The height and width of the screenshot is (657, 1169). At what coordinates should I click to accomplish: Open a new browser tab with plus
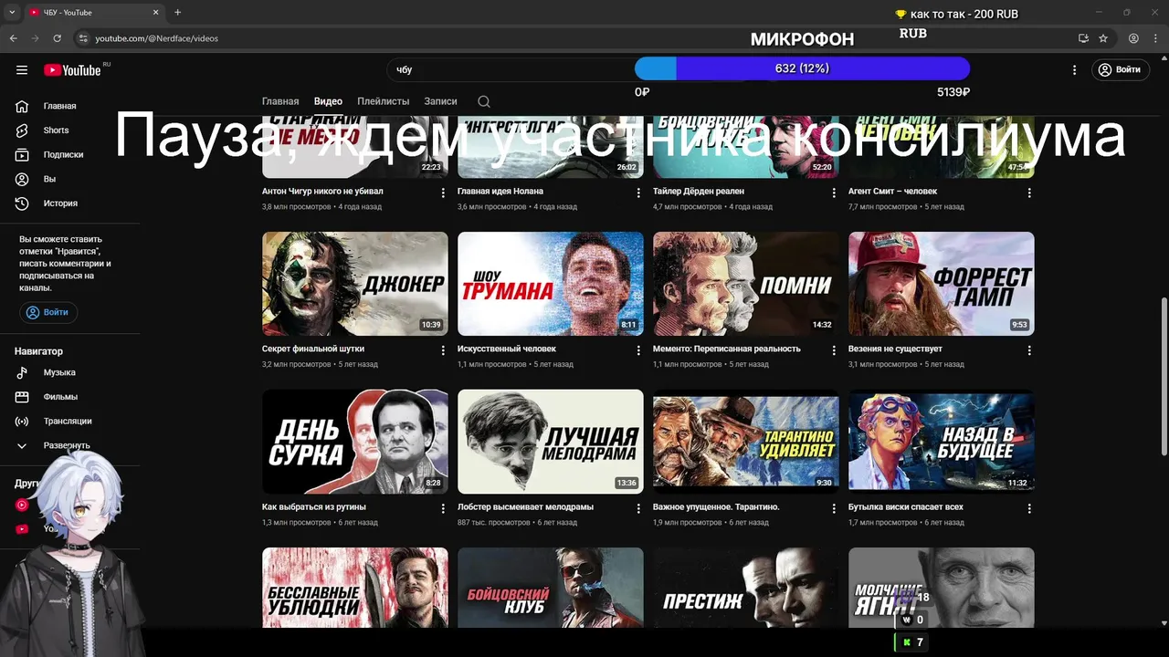pyautogui.click(x=177, y=13)
